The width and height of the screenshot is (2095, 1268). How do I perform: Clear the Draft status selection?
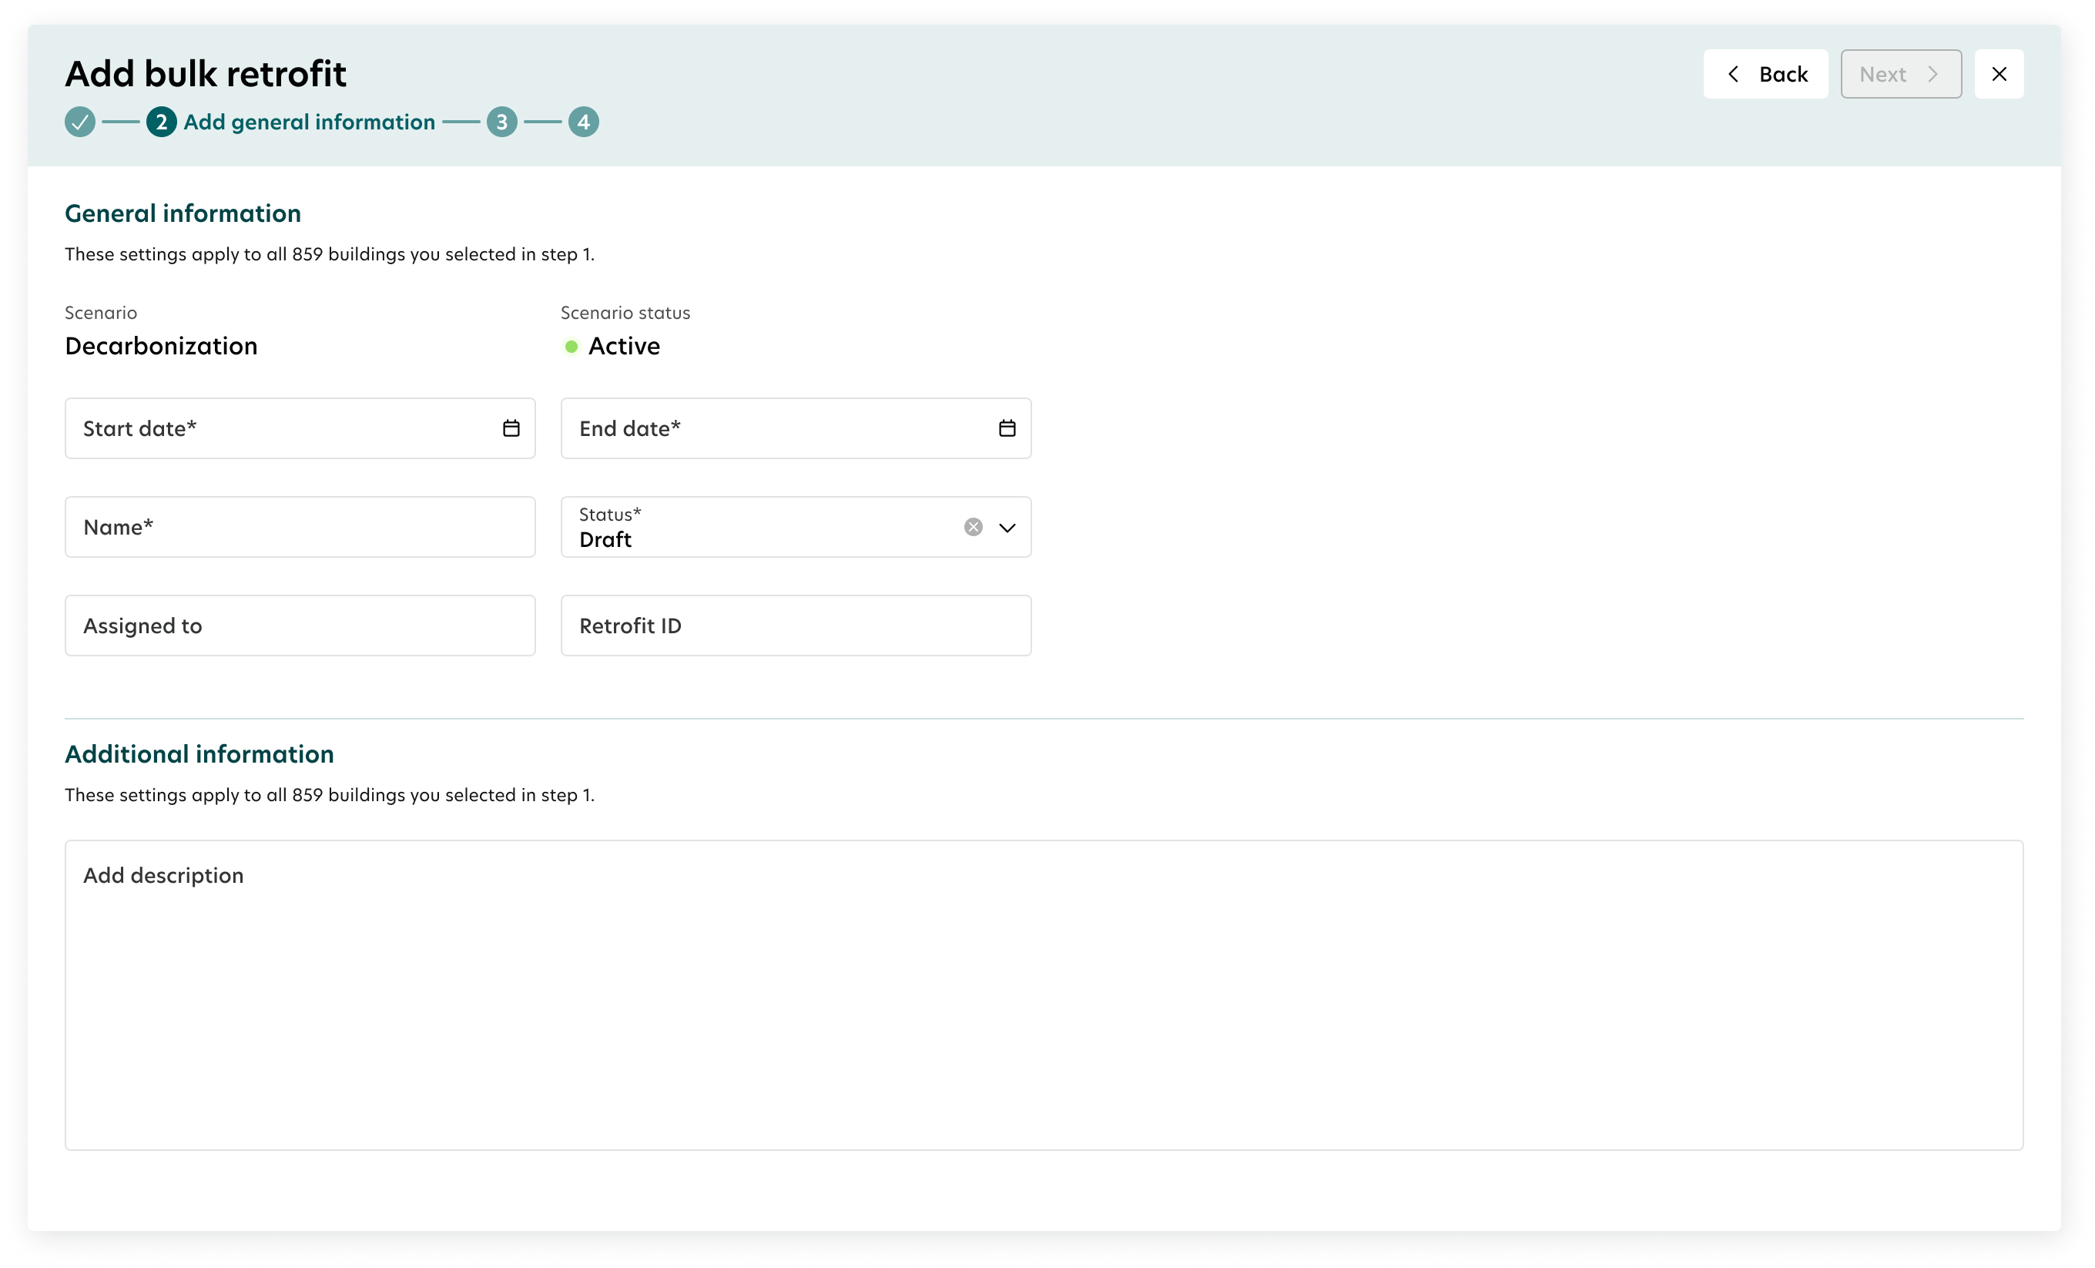pyautogui.click(x=974, y=527)
